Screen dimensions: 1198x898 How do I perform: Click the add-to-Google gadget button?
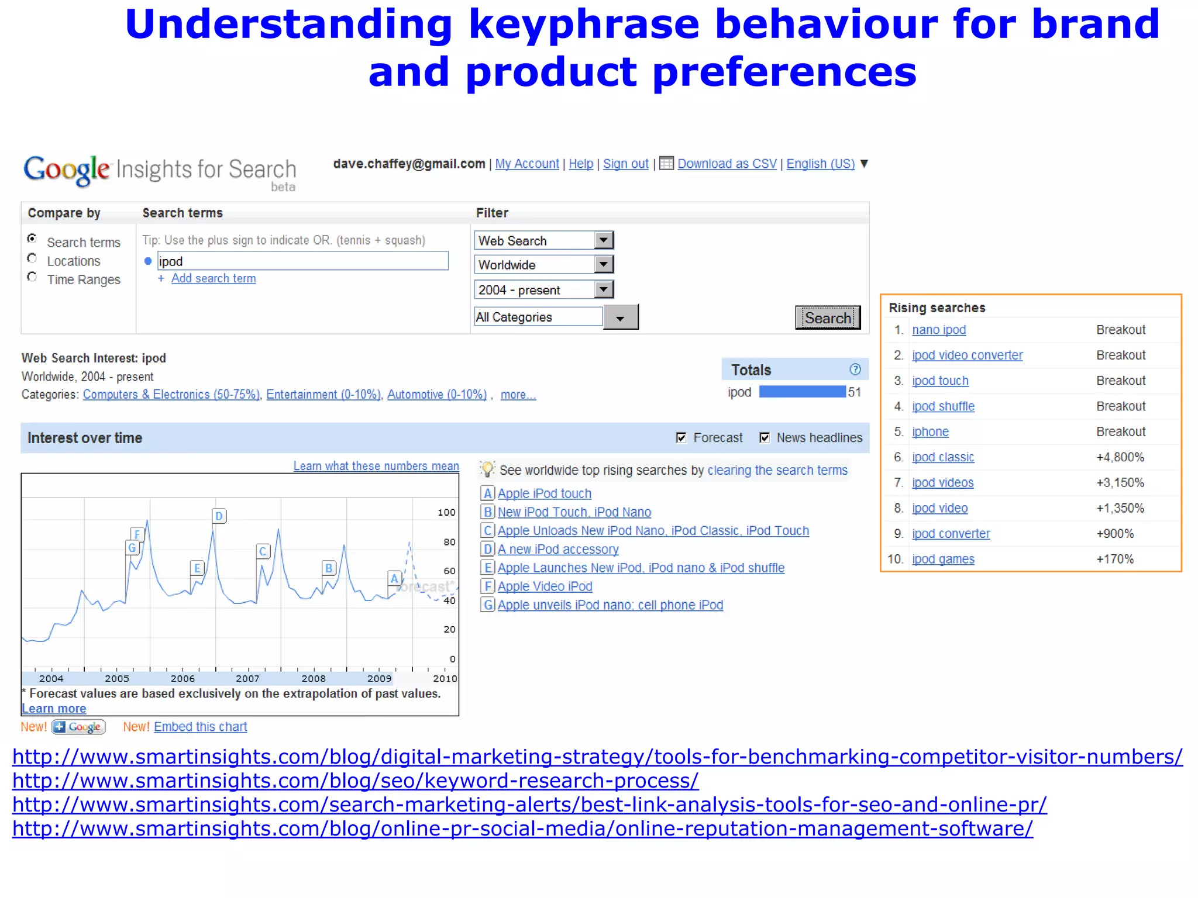click(78, 727)
